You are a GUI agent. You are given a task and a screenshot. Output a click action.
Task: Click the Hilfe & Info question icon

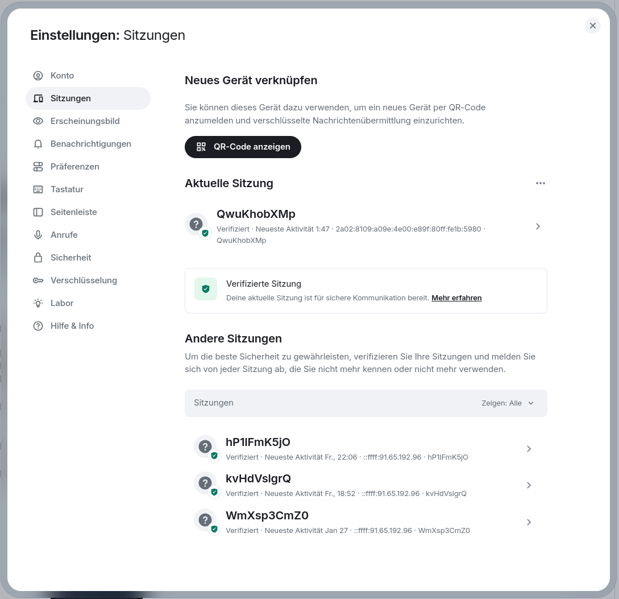pyautogui.click(x=38, y=326)
